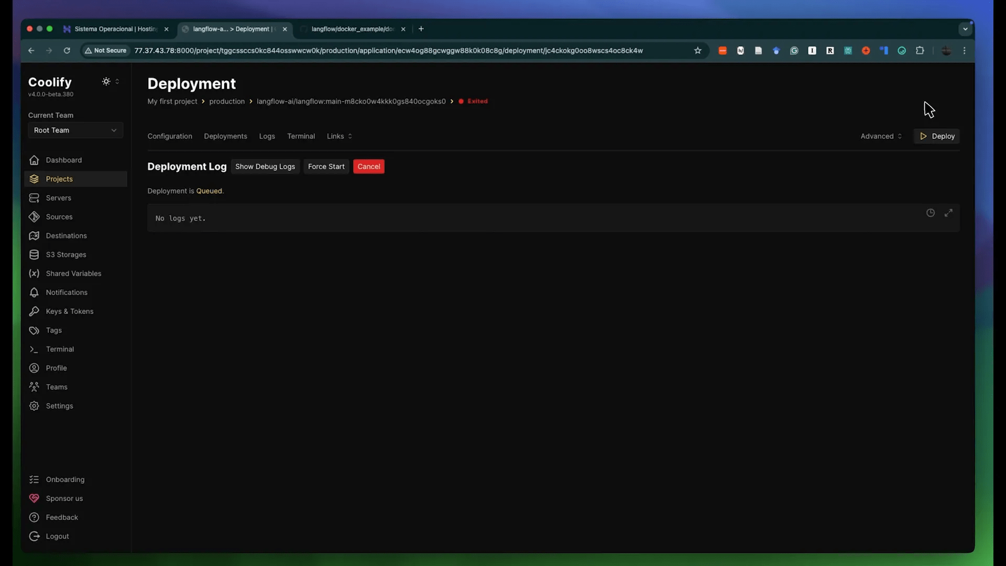This screenshot has width=1006, height=566.
Task: Click the deployment log clock icon
Action: pos(931,213)
